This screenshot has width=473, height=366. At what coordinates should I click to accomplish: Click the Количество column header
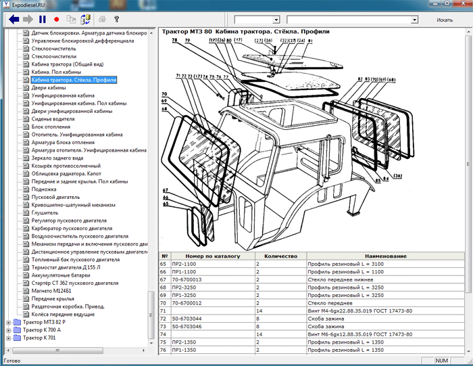281,256
